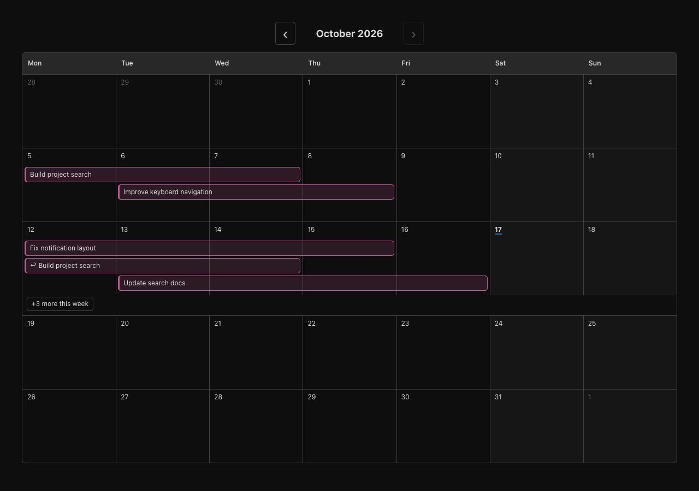Select October 25 date number
The height and width of the screenshot is (491, 699).
[x=592, y=324]
